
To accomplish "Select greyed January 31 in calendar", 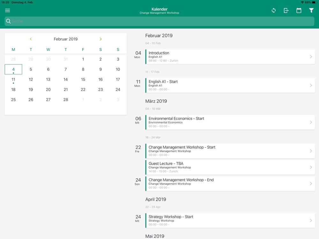I will (x=65, y=59).
